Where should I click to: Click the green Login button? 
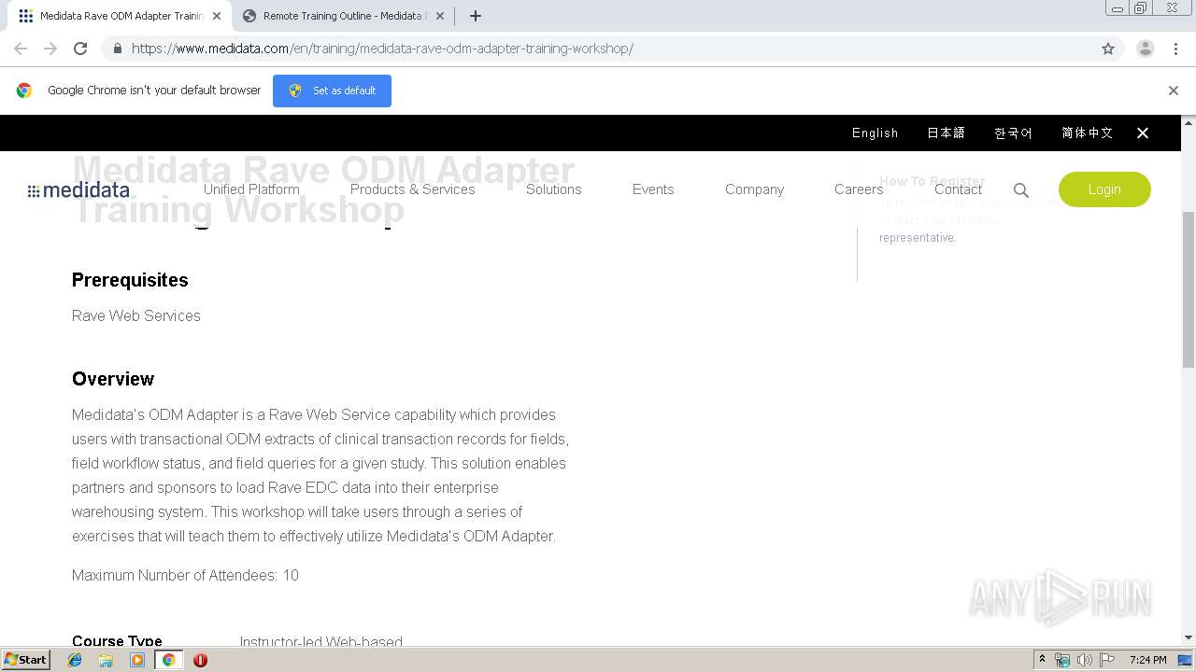(1104, 189)
